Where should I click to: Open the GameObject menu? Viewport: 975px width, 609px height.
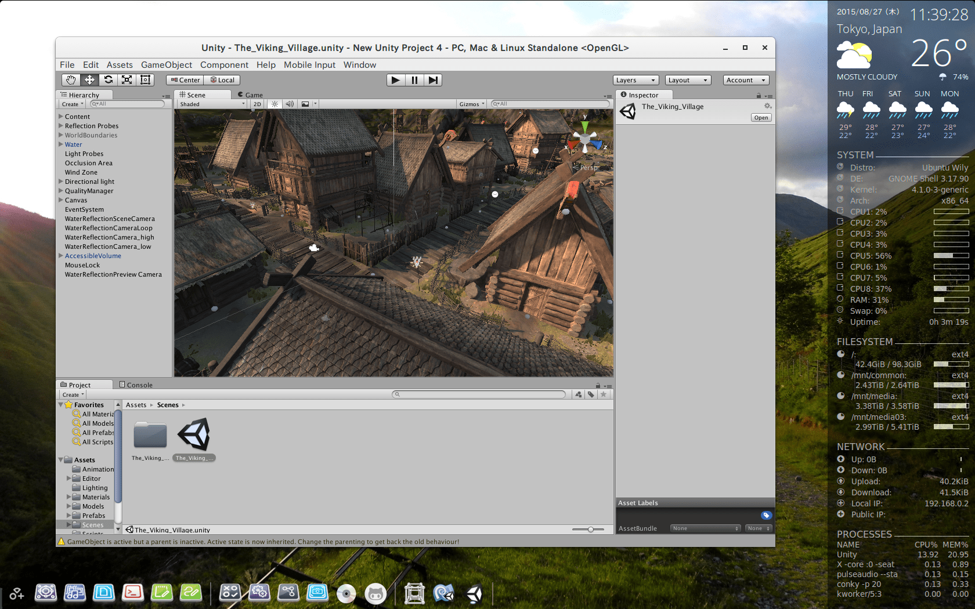tap(167, 64)
